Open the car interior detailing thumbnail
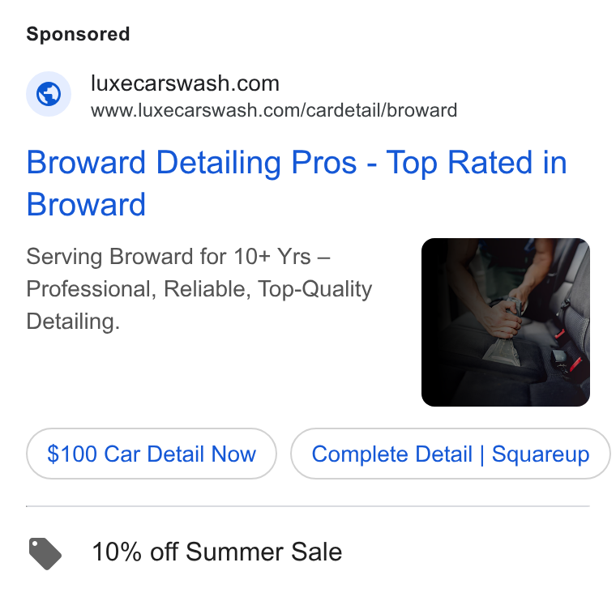 (x=505, y=322)
